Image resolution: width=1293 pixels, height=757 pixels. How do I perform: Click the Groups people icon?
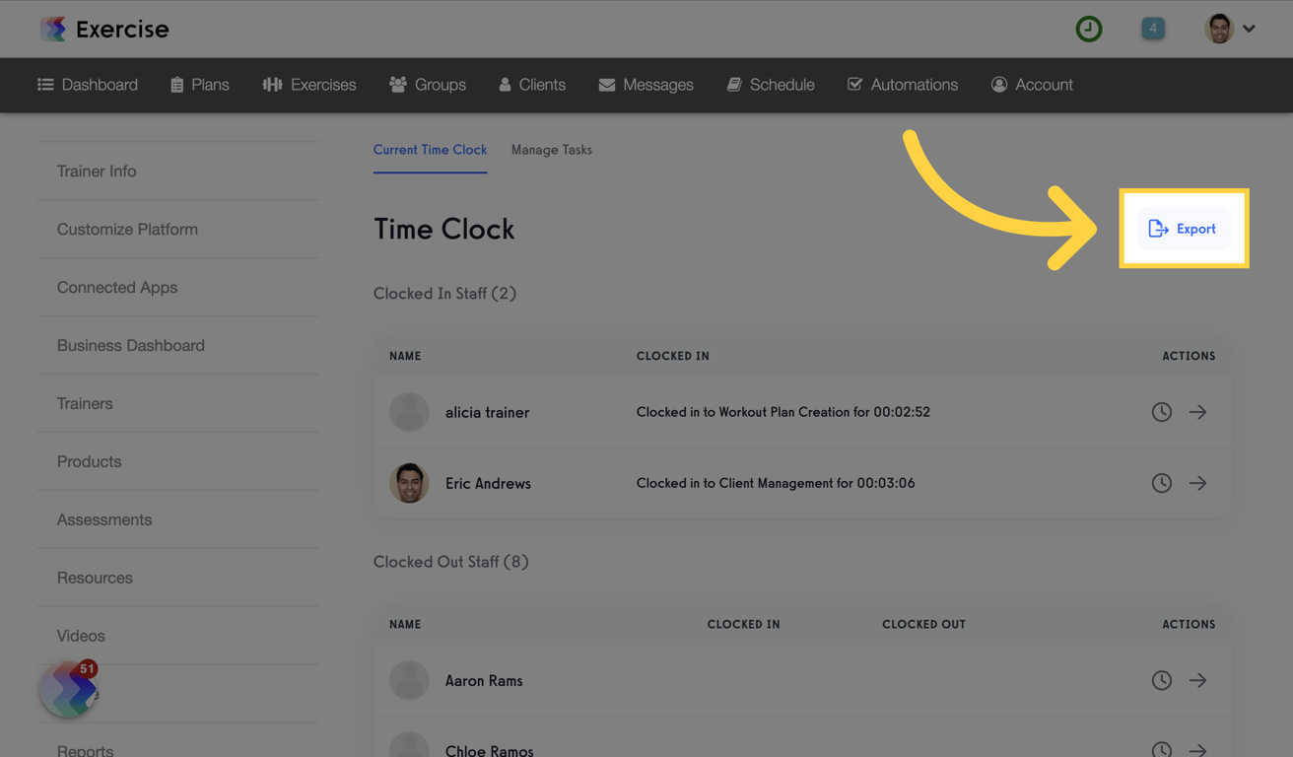point(398,85)
